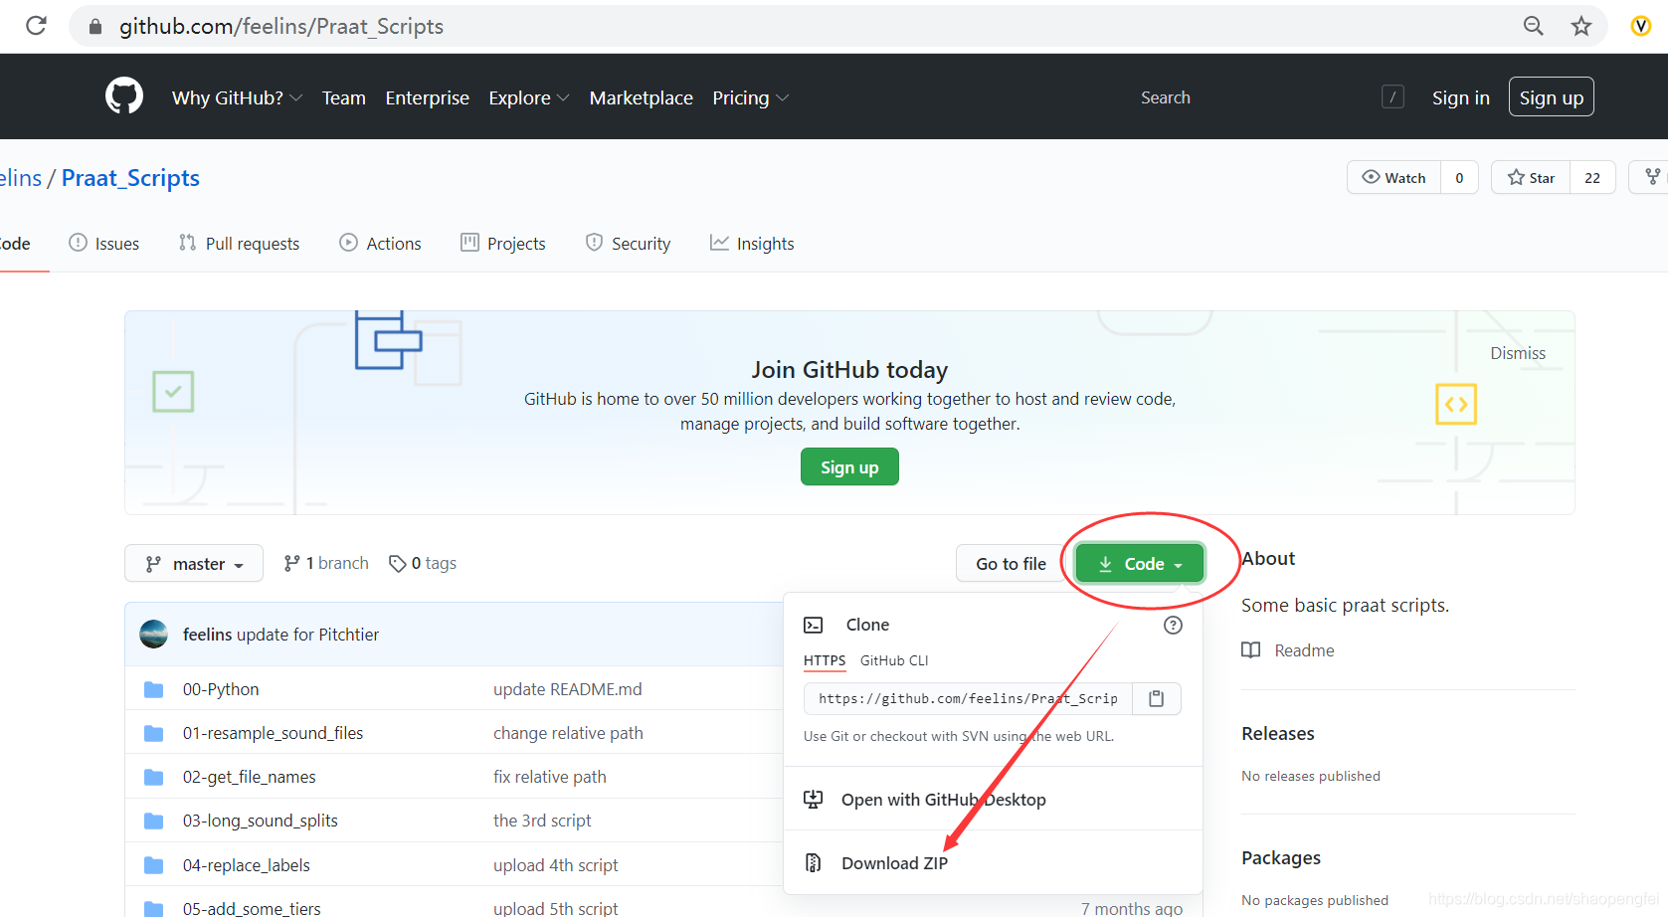
Task: Open the Praat_Scripts repository link
Action: (x=130, y=178)
